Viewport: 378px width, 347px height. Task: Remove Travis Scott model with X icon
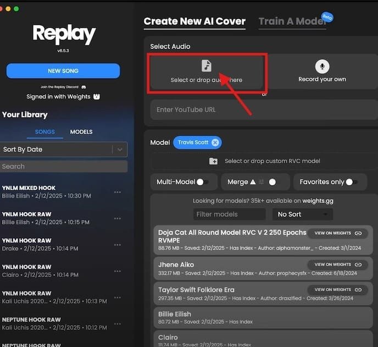pos(215,142)
